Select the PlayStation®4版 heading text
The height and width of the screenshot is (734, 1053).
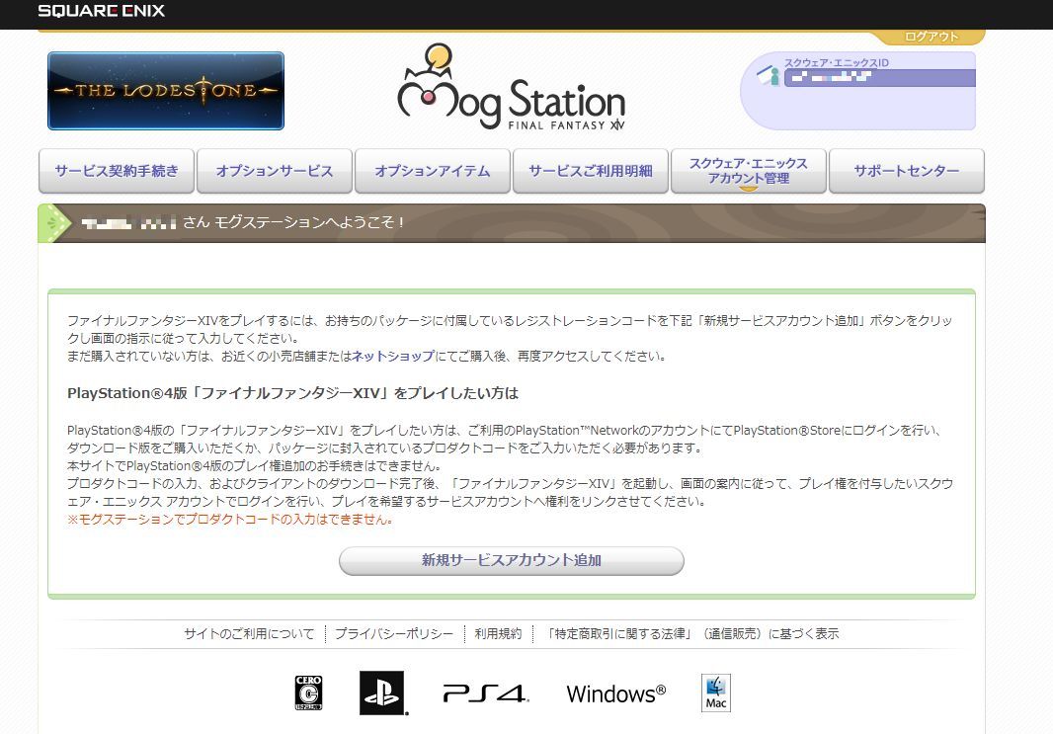(292, 393)
